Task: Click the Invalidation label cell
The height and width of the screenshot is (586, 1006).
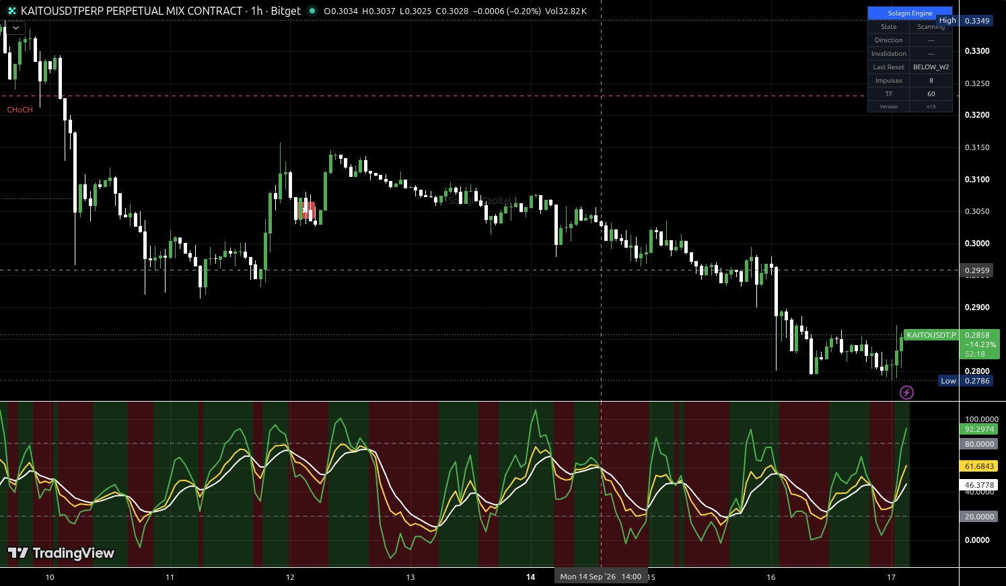Action: coord(889,54)
